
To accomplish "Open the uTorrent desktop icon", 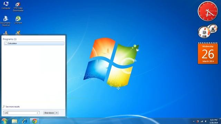I will (x=18, y=20).
